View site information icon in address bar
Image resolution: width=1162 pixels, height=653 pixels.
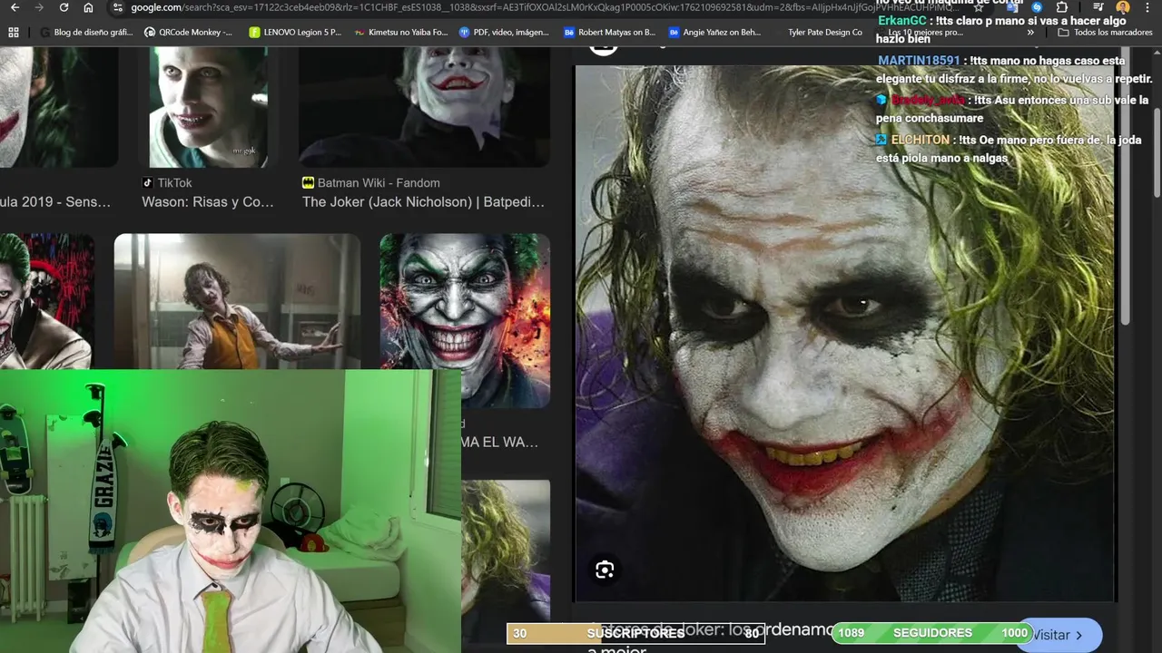coord(117,7)
